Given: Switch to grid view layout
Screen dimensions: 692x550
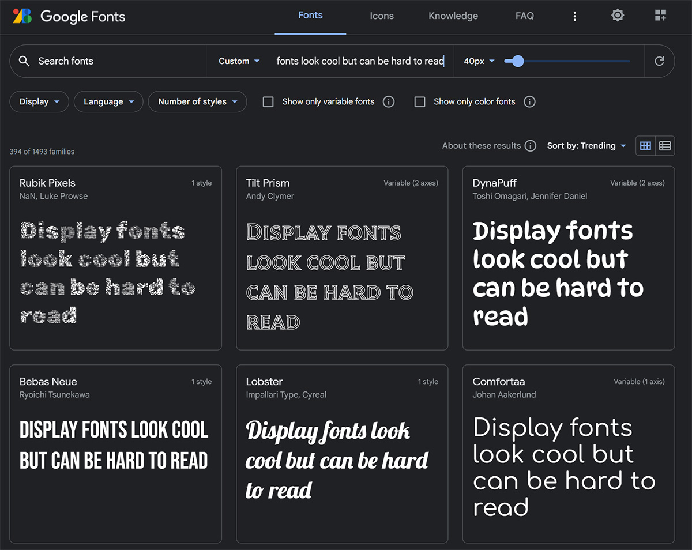Looking at the screenshot, I should [x=646, y=146].
